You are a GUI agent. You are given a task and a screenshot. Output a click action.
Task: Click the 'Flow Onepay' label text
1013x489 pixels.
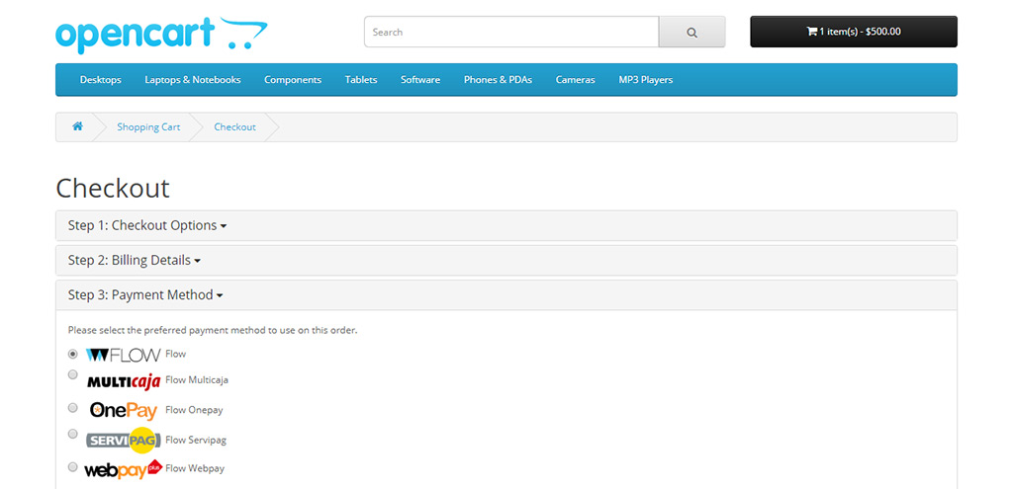point(194,410)
